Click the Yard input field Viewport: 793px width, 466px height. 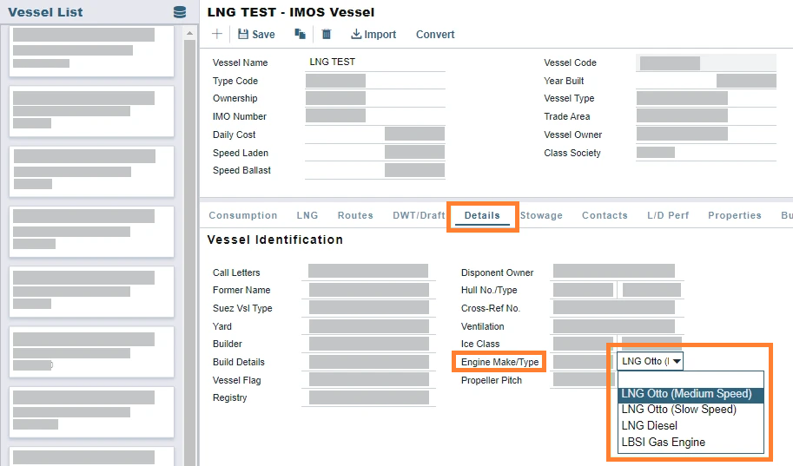click(368, 326)
